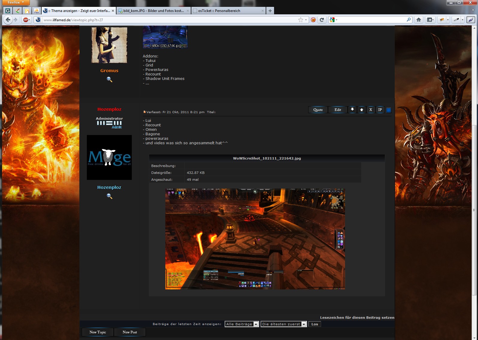Switch to the bild_kom.JPG tab
This screenshot has height=340, width=478.
click(x=153, y=11)
